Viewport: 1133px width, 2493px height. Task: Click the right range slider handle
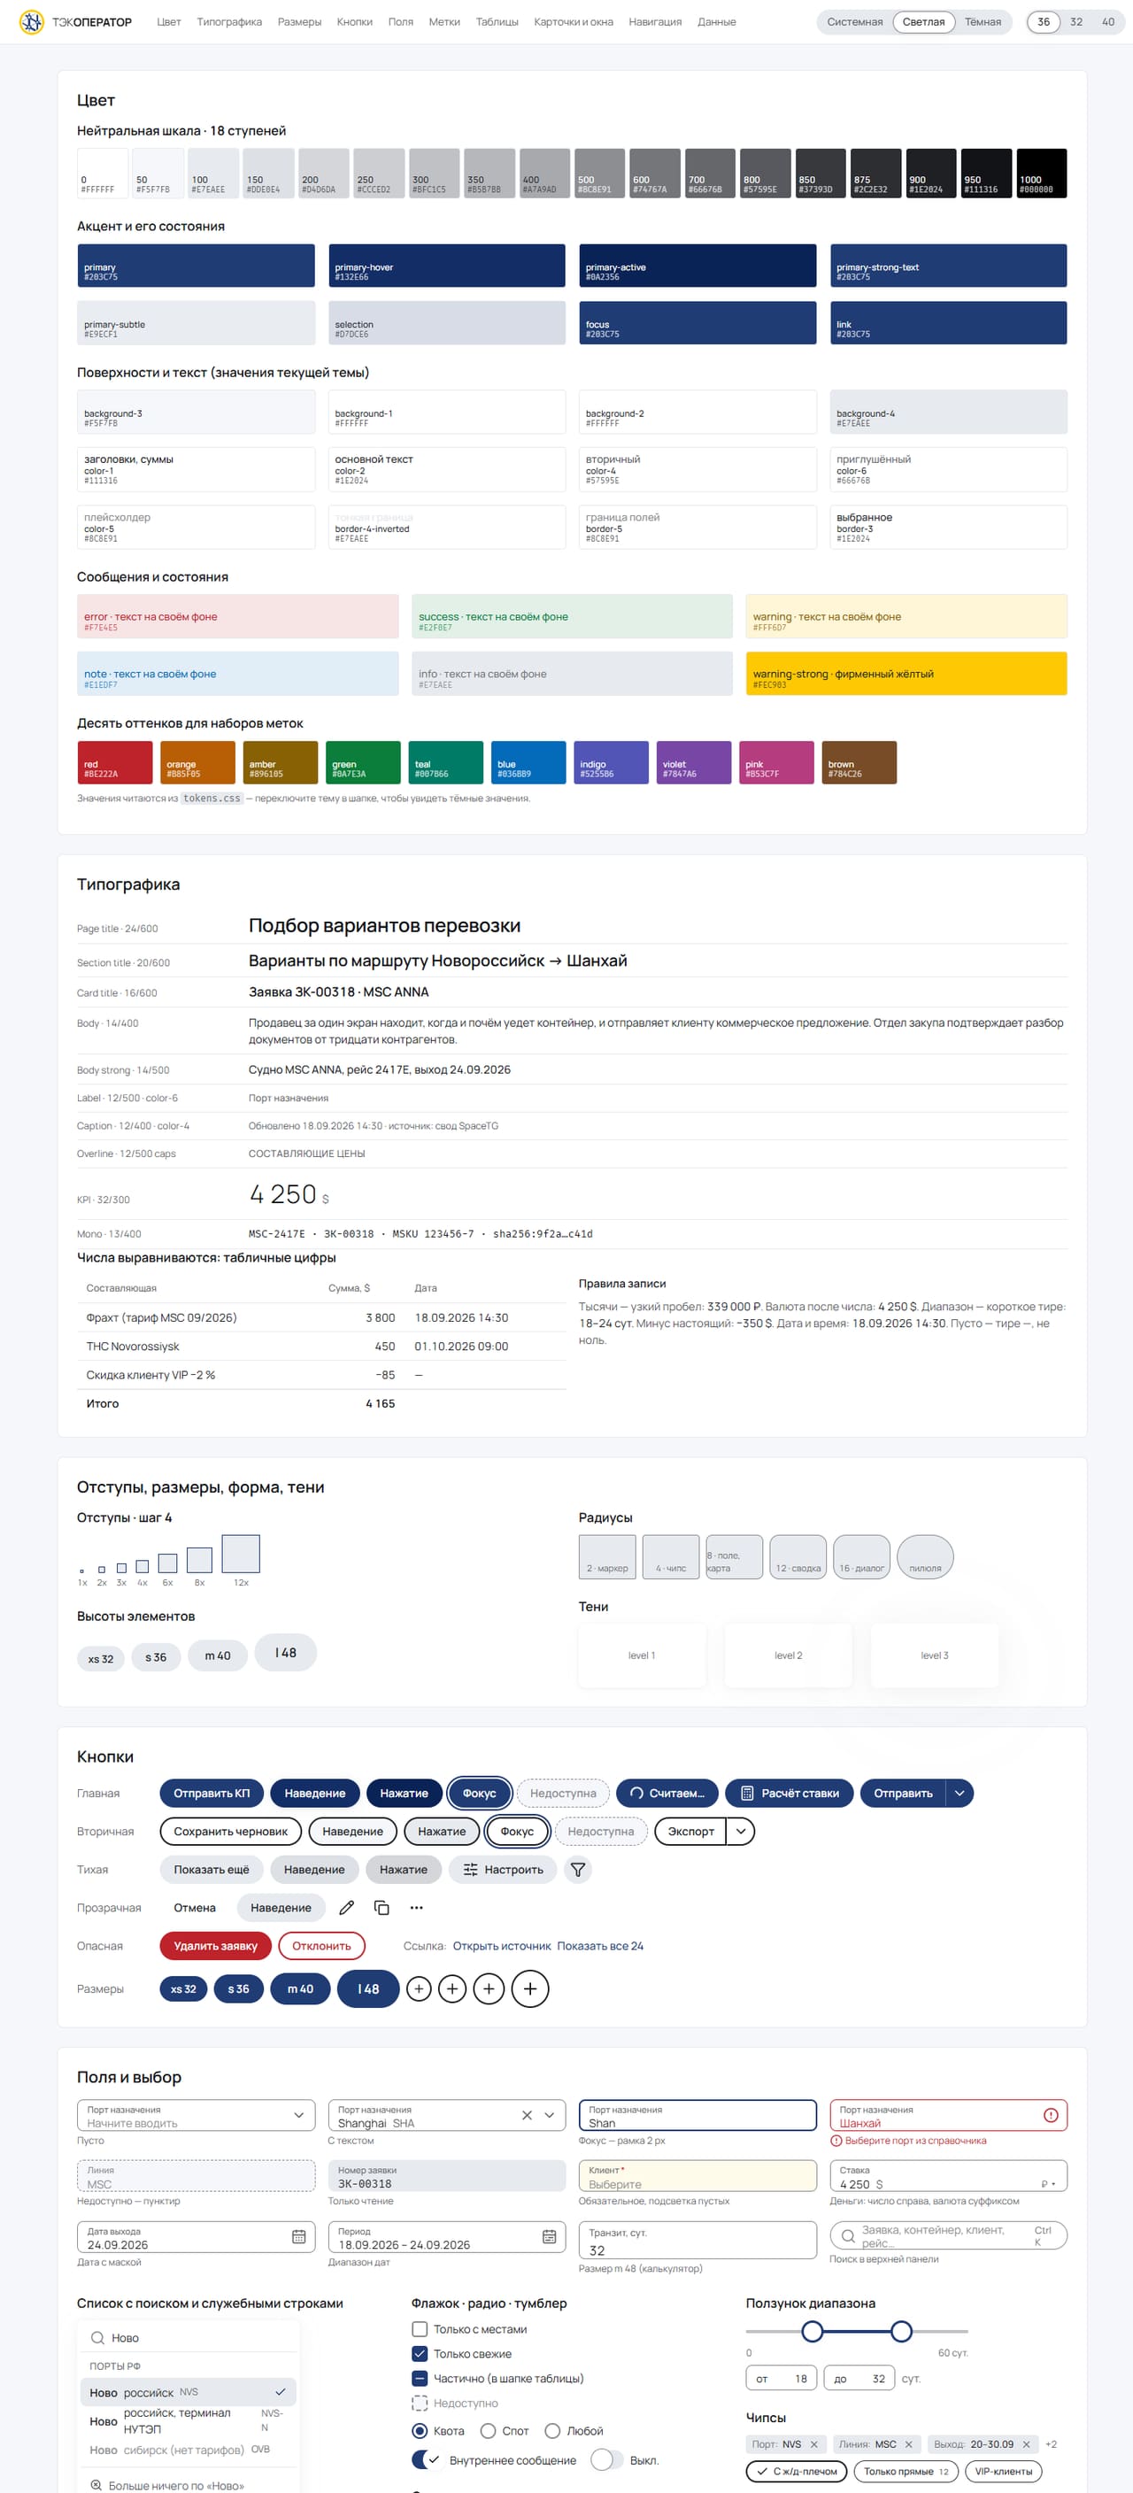point(901,2330)
